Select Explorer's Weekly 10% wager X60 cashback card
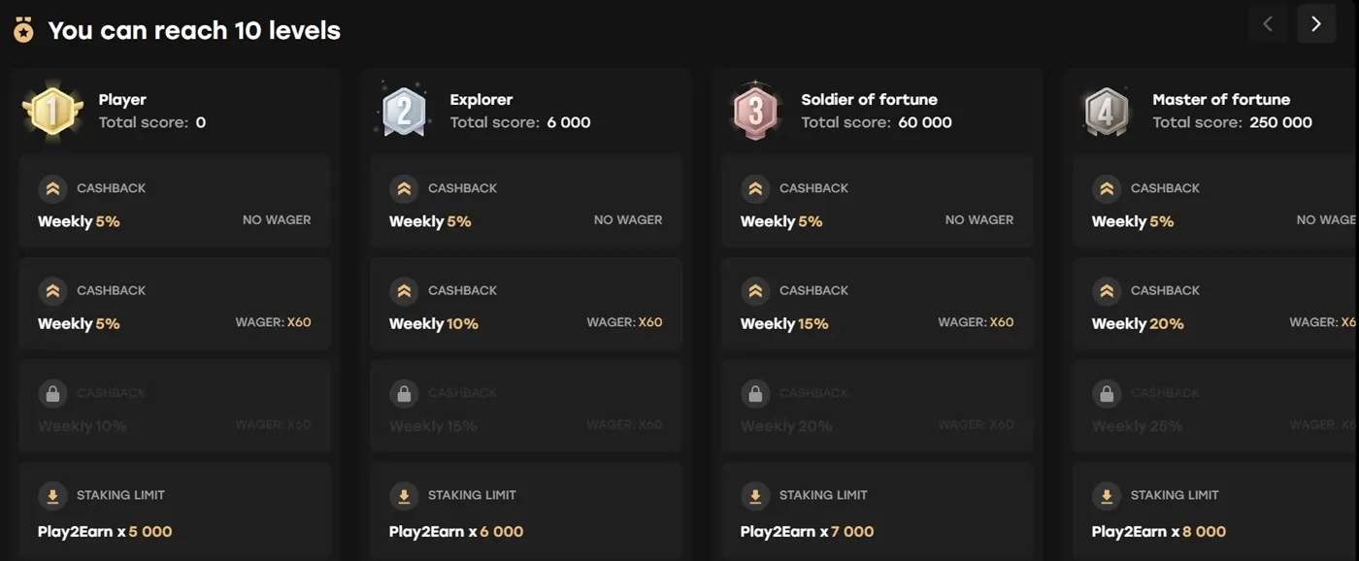 [526, 305]
